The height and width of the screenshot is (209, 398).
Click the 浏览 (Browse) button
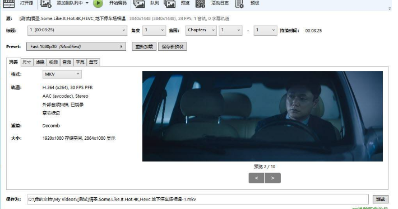(x=381, y=199)
